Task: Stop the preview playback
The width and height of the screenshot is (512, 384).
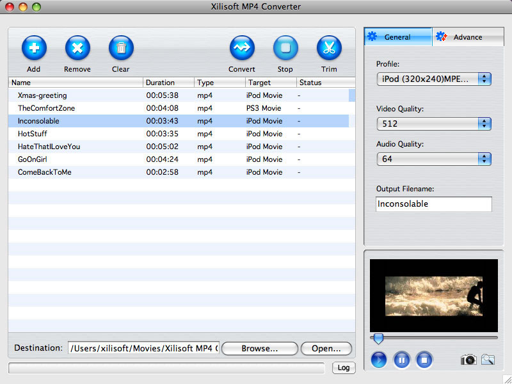Action: click(424, 360)
